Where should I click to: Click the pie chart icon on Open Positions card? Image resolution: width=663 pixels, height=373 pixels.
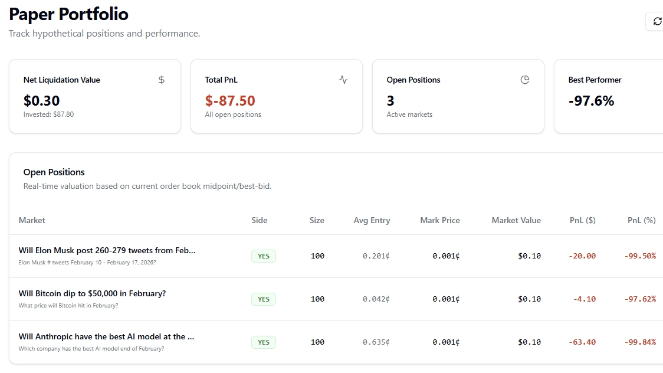[525, 80]
